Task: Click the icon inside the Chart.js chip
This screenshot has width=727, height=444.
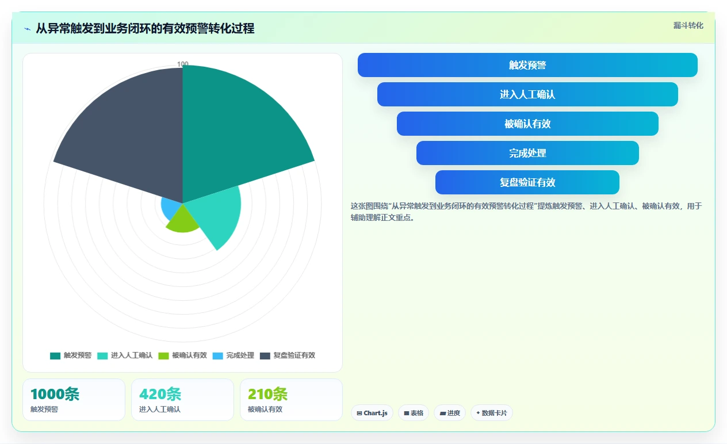Action: point(359,413)
